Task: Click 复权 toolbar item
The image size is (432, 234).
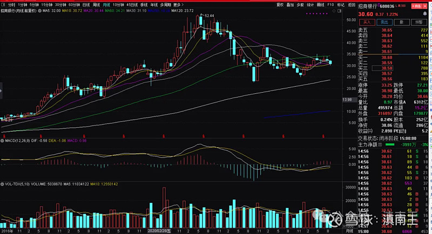Action: click(280, 5)
